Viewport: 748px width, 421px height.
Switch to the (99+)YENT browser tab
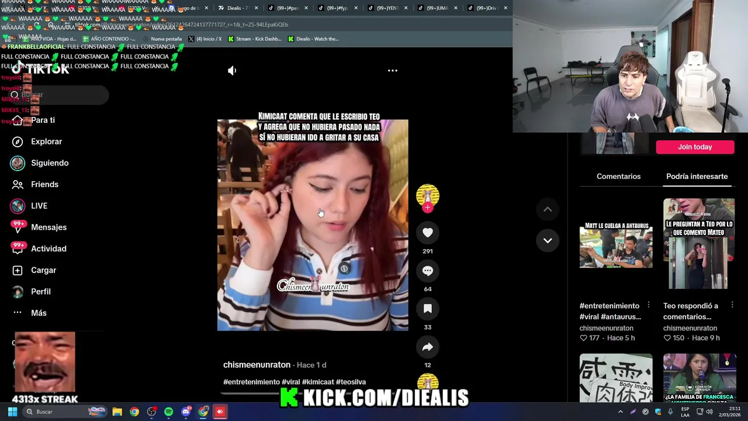pyautogui.click(x=387, y=8)
